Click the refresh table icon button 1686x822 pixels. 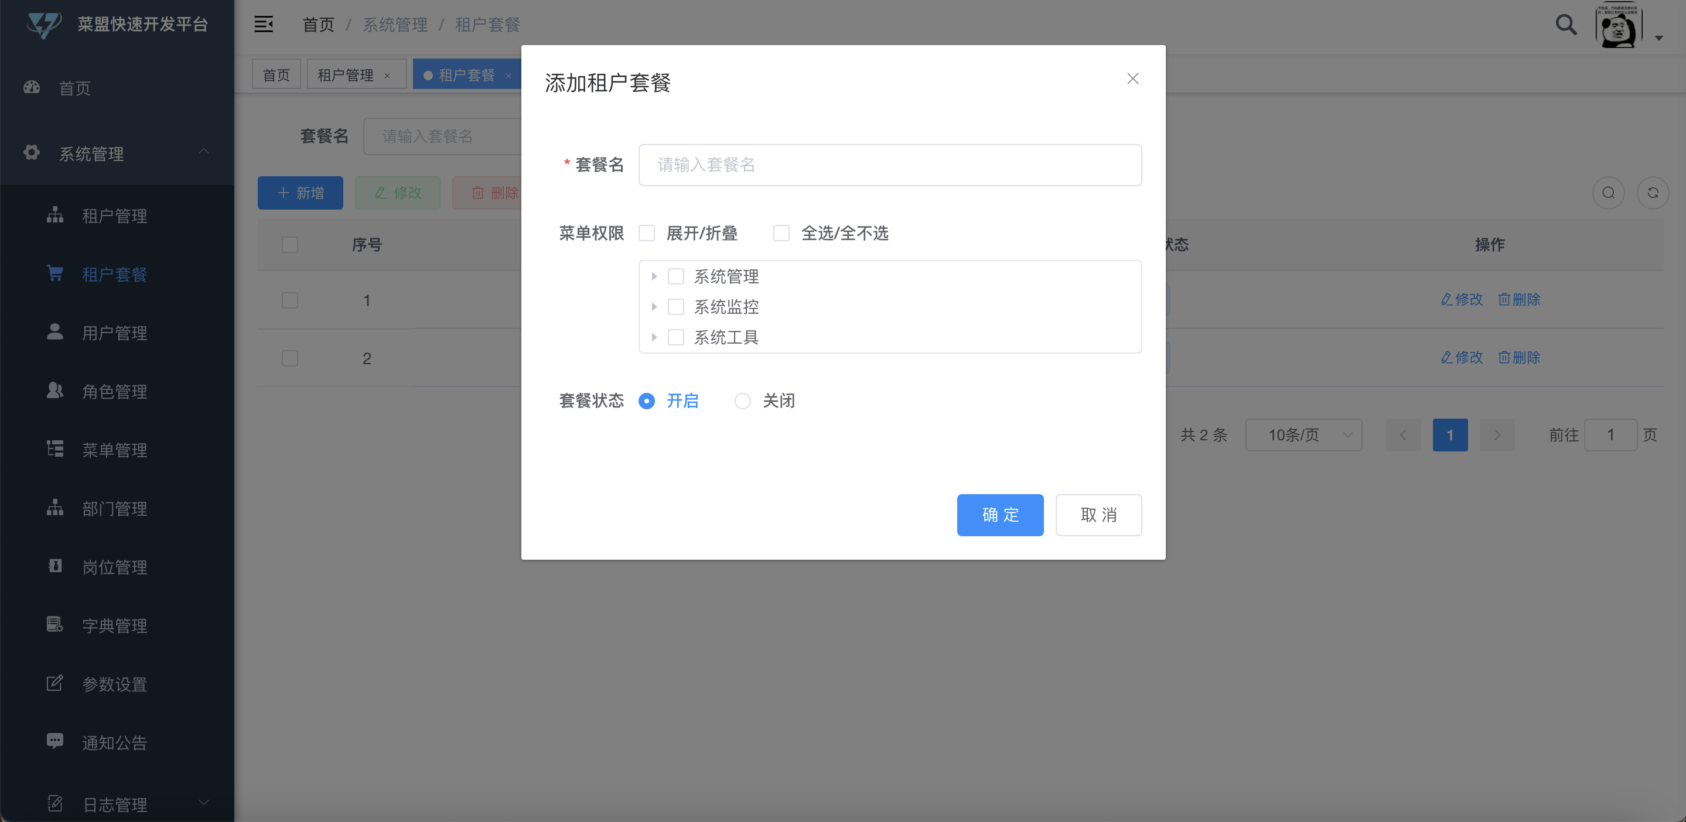pyautogui.click(x=1652, y=193)
